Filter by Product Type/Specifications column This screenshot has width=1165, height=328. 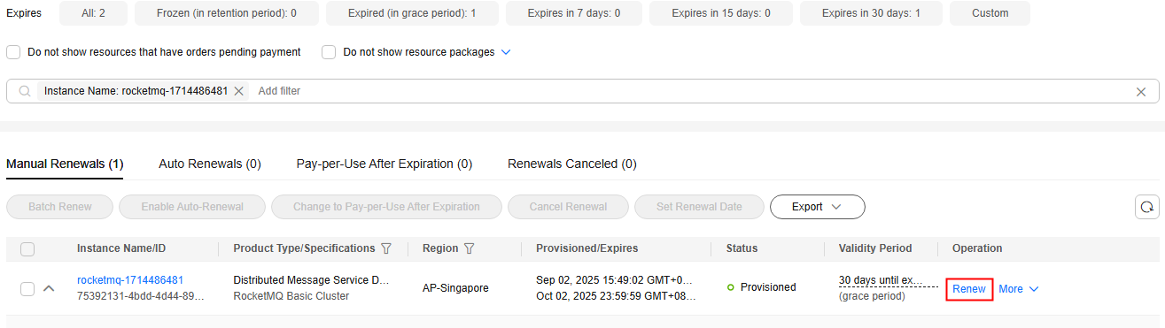click(385, 248)
